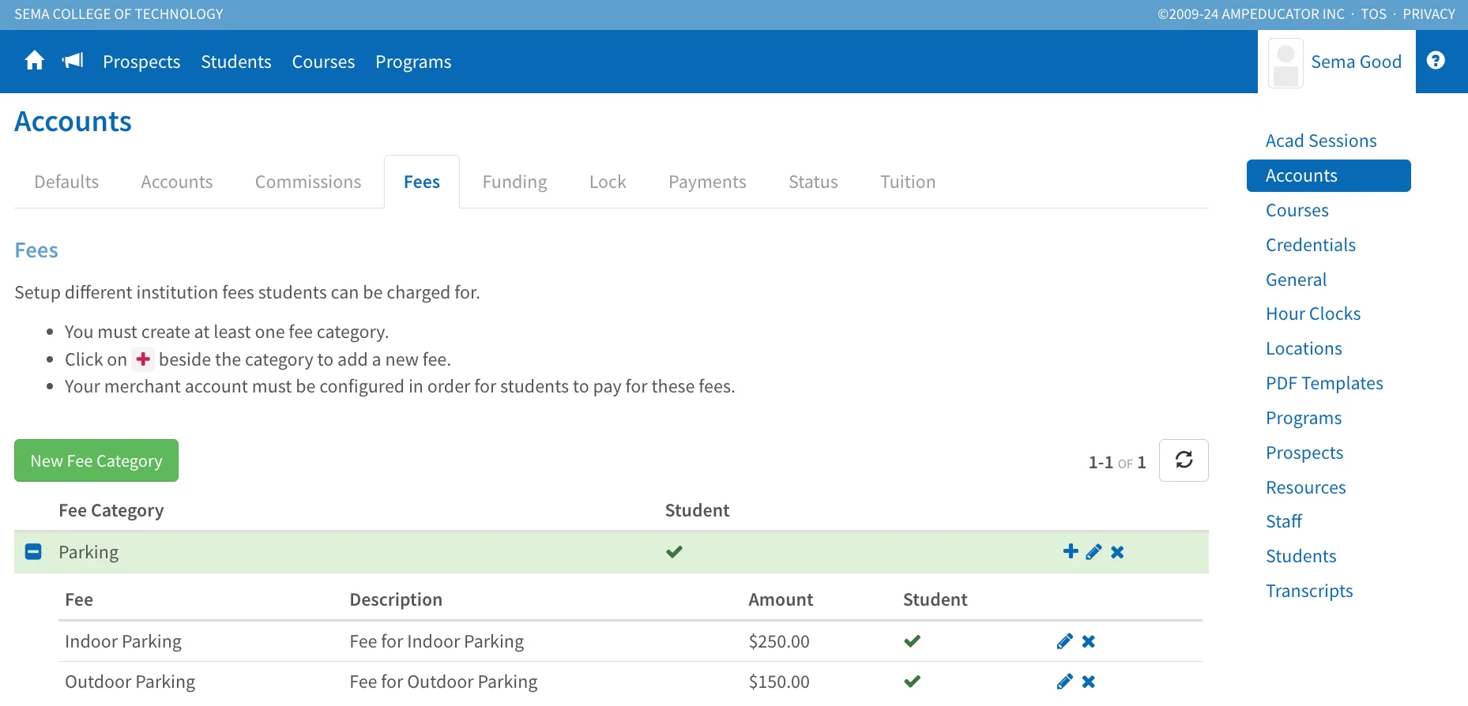1468x706 pixels.
Task: Select the $250.00 amount cell
Action: coord(779,641)
